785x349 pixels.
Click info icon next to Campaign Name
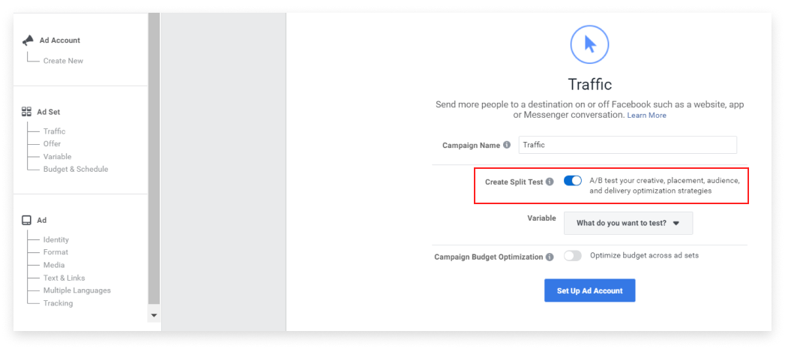507,145
